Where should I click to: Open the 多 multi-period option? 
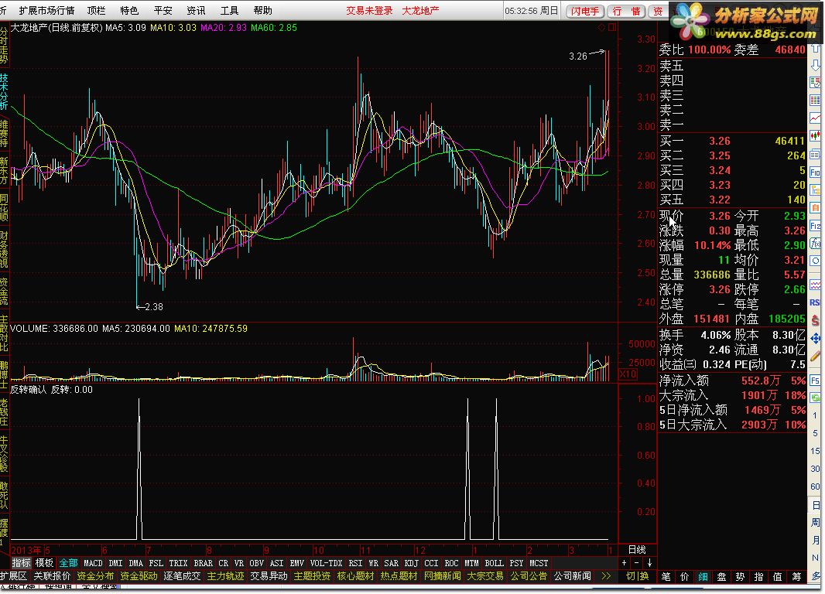(x=815, y=575)
